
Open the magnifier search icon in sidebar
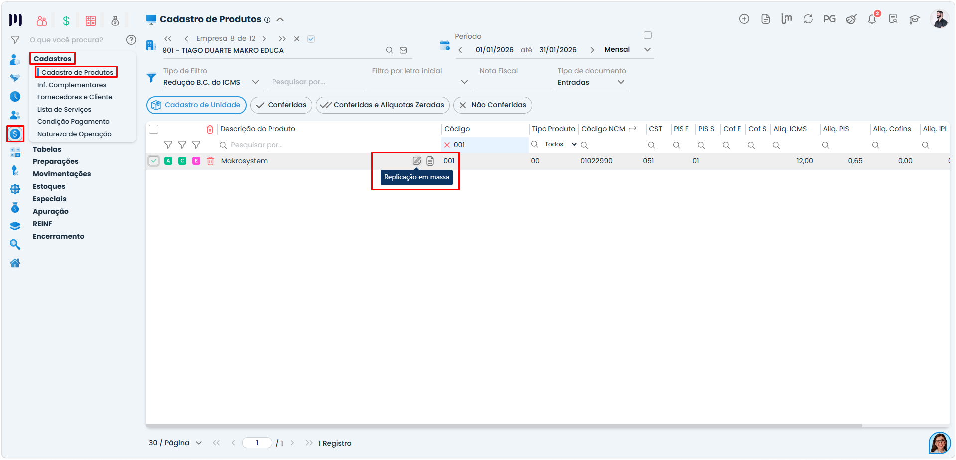pos(15,244)
